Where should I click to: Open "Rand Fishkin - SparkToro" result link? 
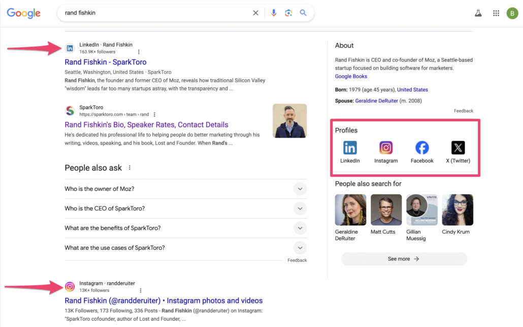click(x=106, y=62)
